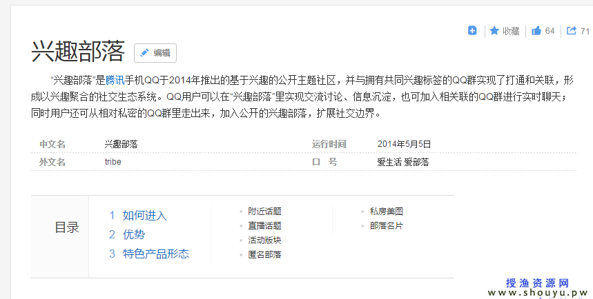Follow the 腾讯 hyperlink in intro
The width and height of the screenshot is (593, 299).
(x=115, y=80)
